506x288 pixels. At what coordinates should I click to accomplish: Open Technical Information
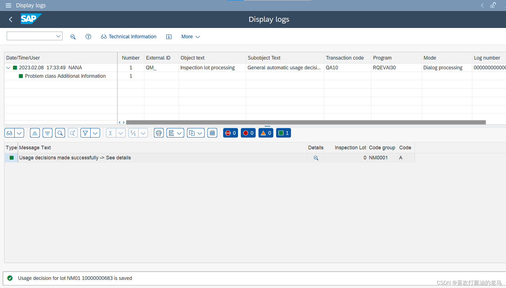pos(128,37)
